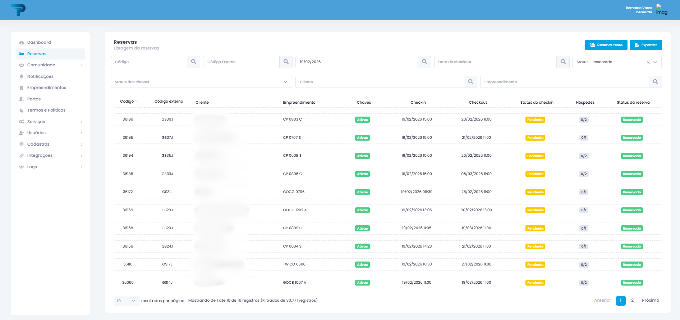Click the Empreendimentos building icon
This screenshot has width=680, height=320.
click(22, 88)
